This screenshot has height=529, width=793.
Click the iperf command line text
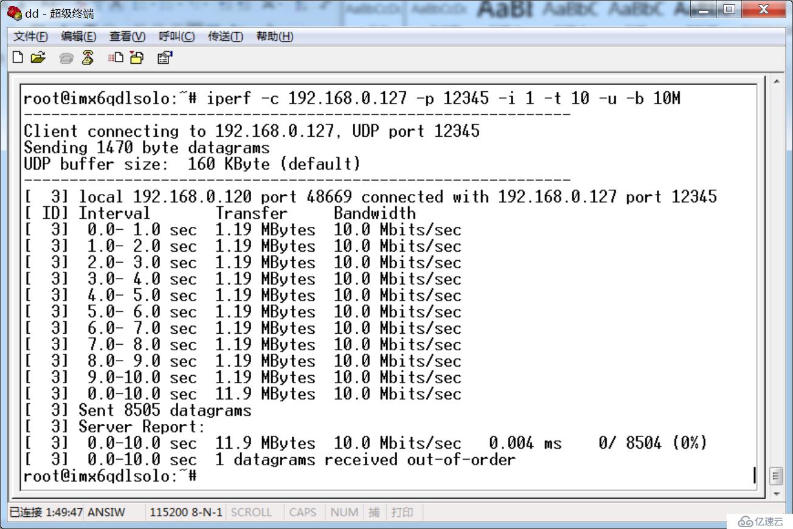[443, 98]
